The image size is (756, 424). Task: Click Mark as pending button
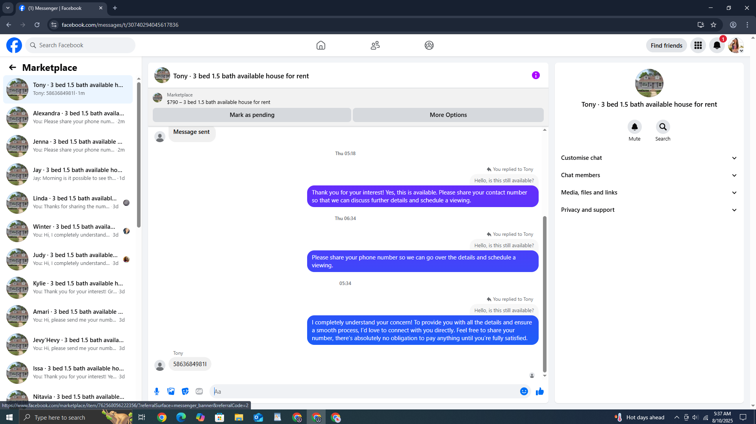(x=252, y=115)
